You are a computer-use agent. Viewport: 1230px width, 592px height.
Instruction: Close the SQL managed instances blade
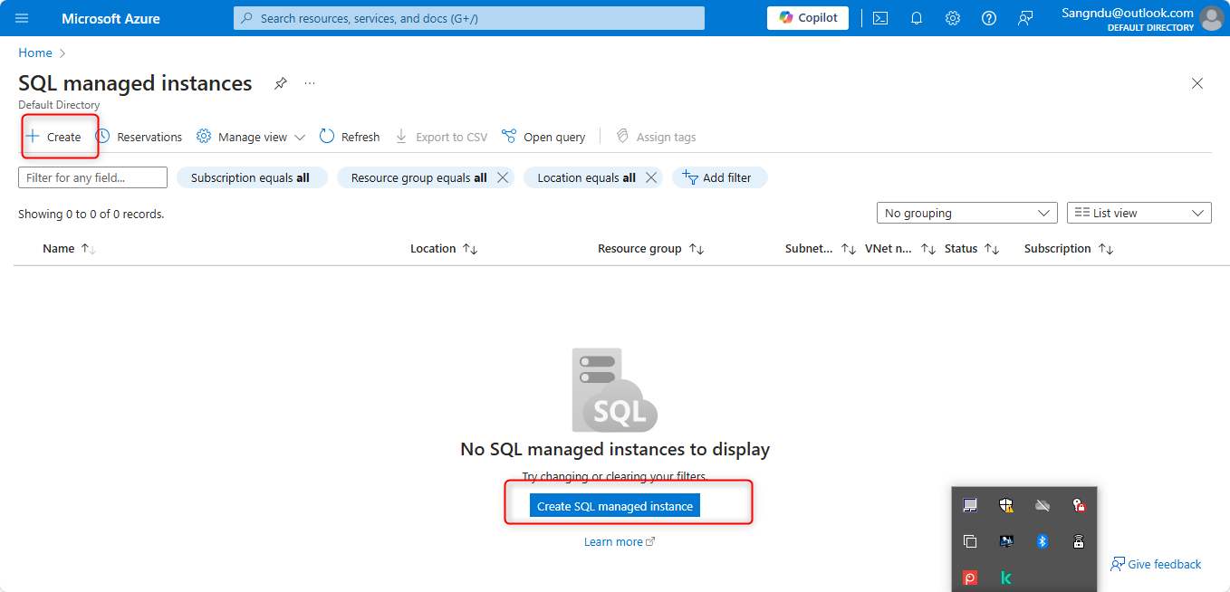(x=1197, y=83)
